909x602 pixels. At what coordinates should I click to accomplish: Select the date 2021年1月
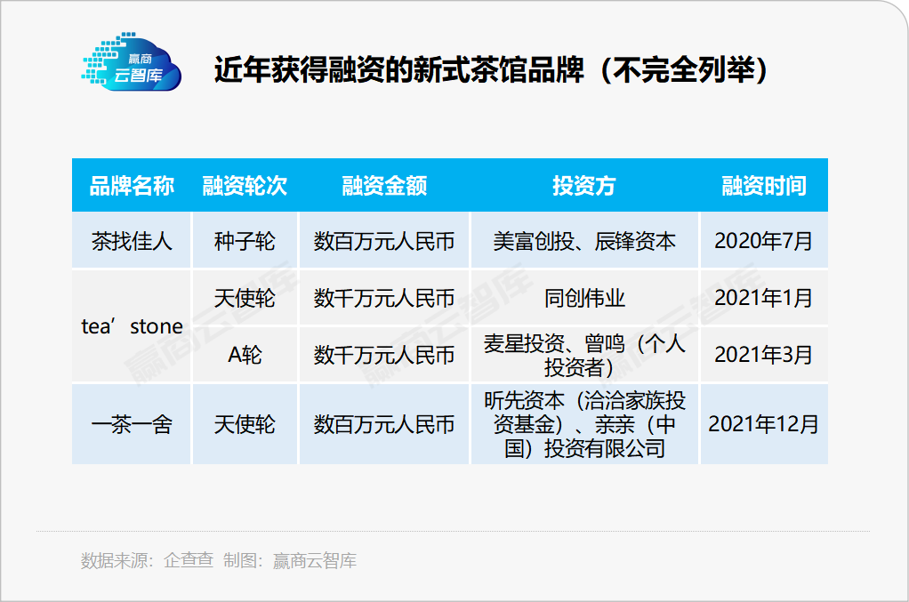click(764, 298)
